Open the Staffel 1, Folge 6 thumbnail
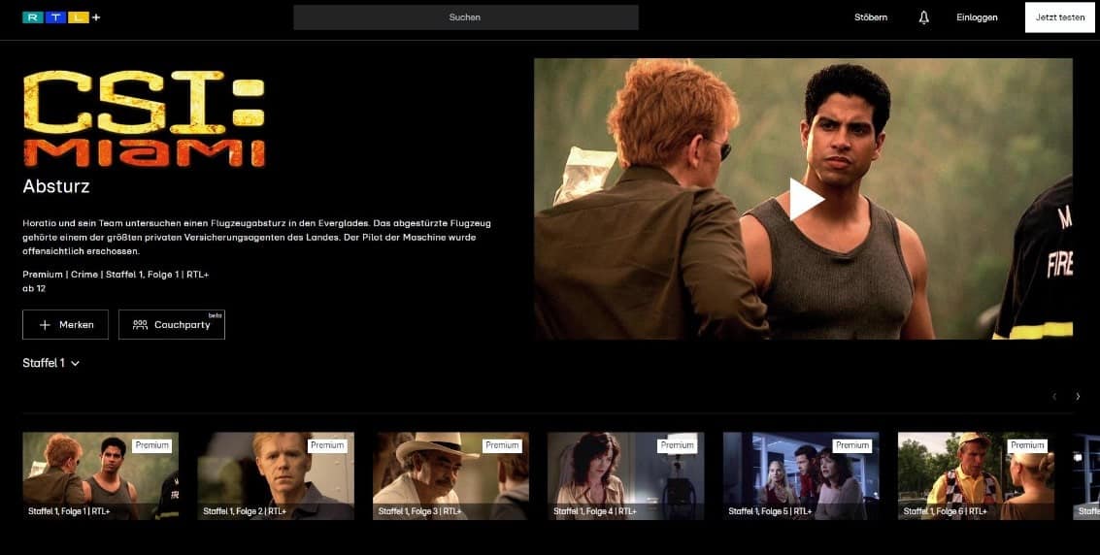Screen dimensions: 1100x555 coord(976,475)
